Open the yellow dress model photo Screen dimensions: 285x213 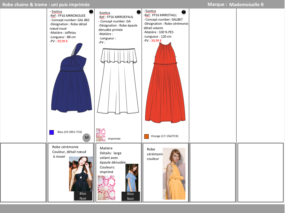point(174,174)
